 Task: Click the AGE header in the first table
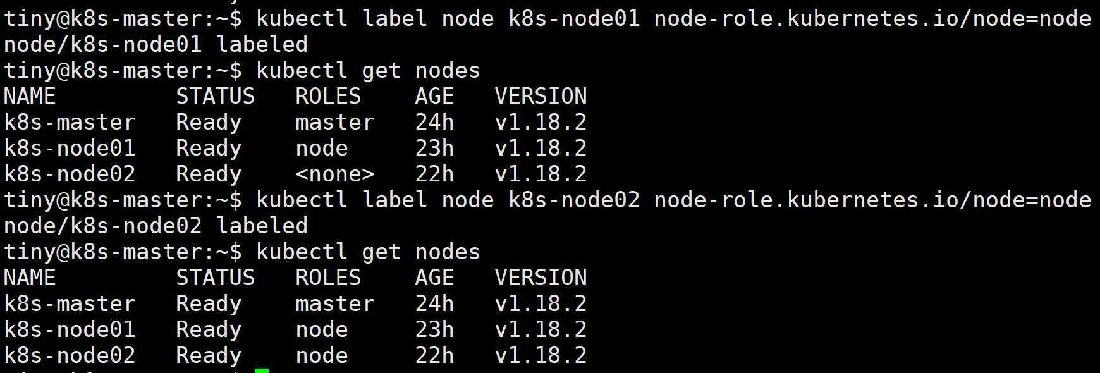434,96
